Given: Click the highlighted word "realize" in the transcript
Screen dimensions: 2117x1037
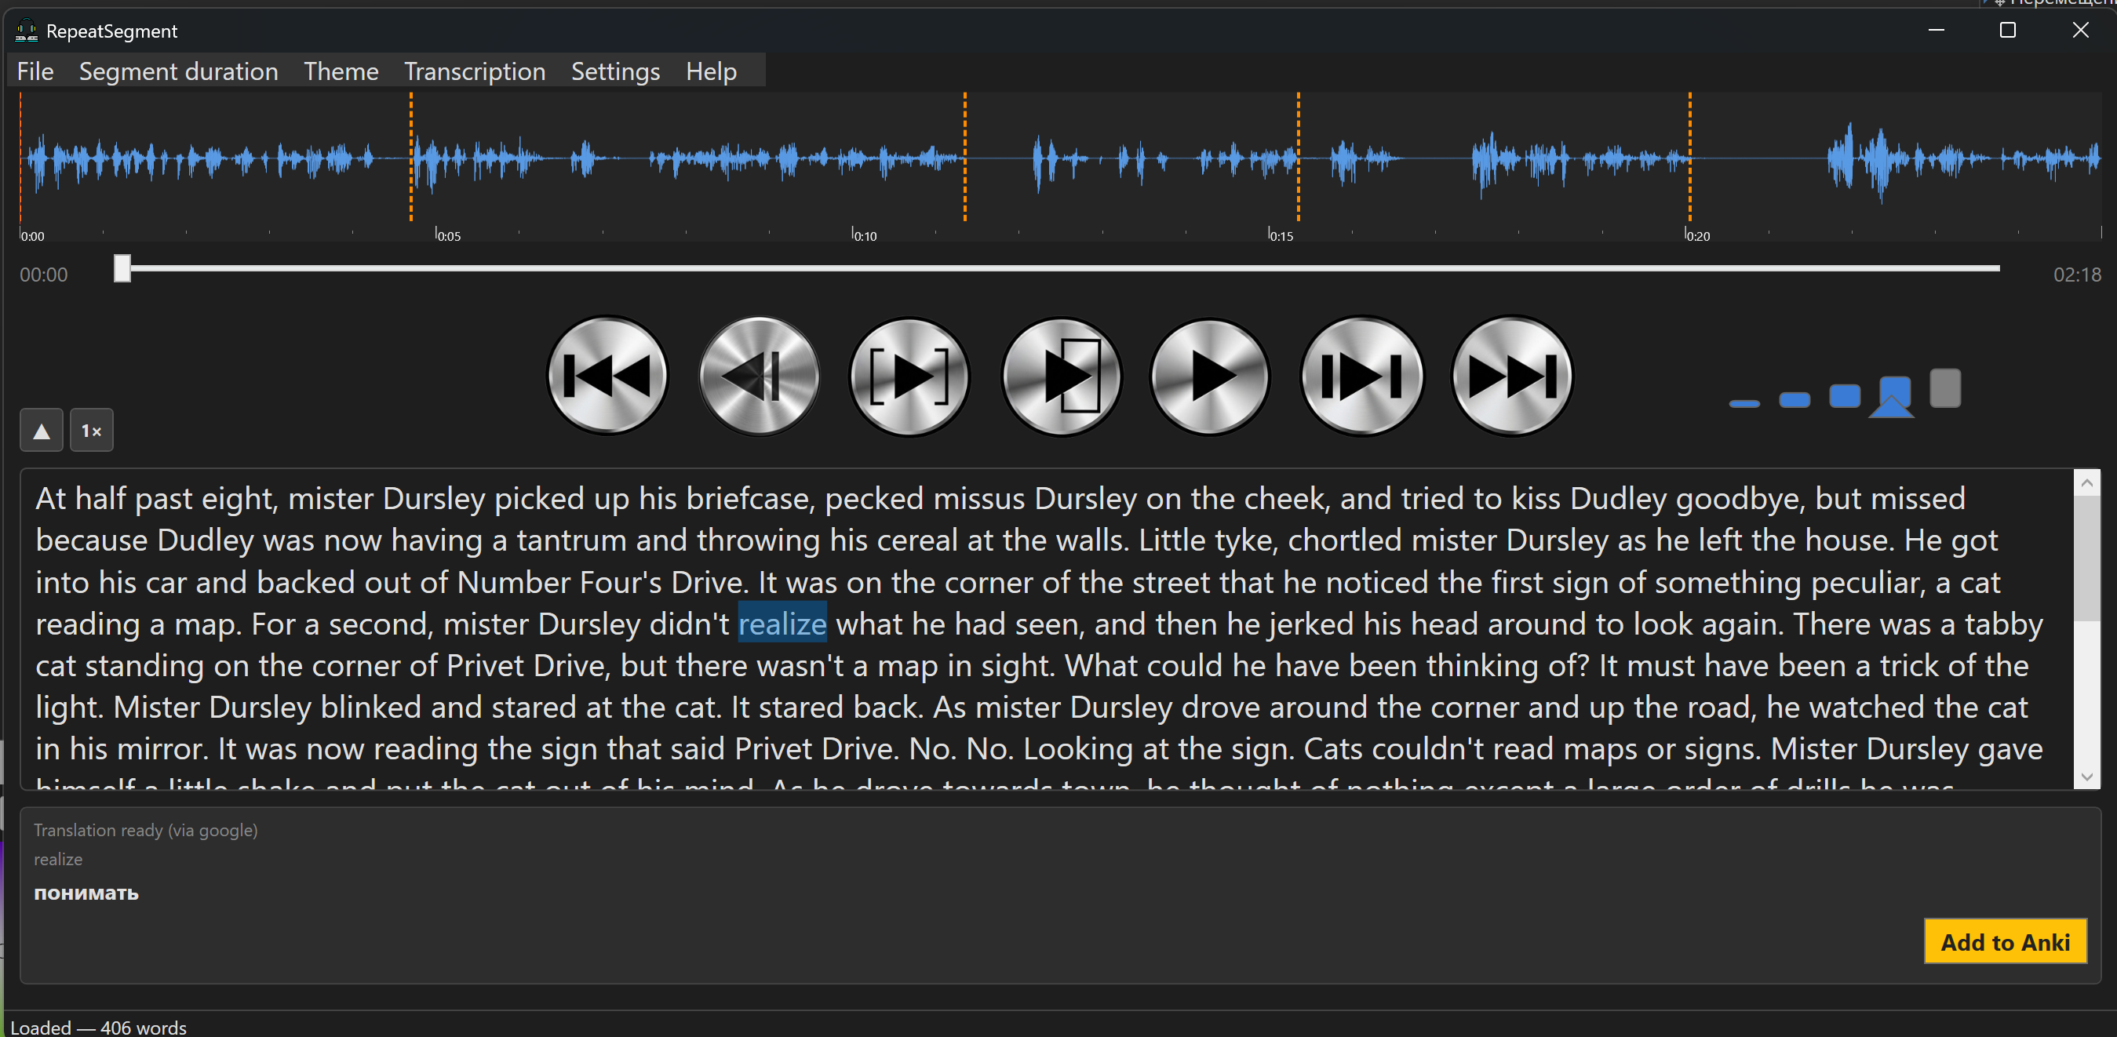Looking at the screenshot, I should 782,624.
